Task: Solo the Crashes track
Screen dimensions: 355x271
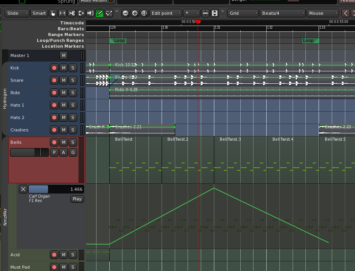Action: 72,130
